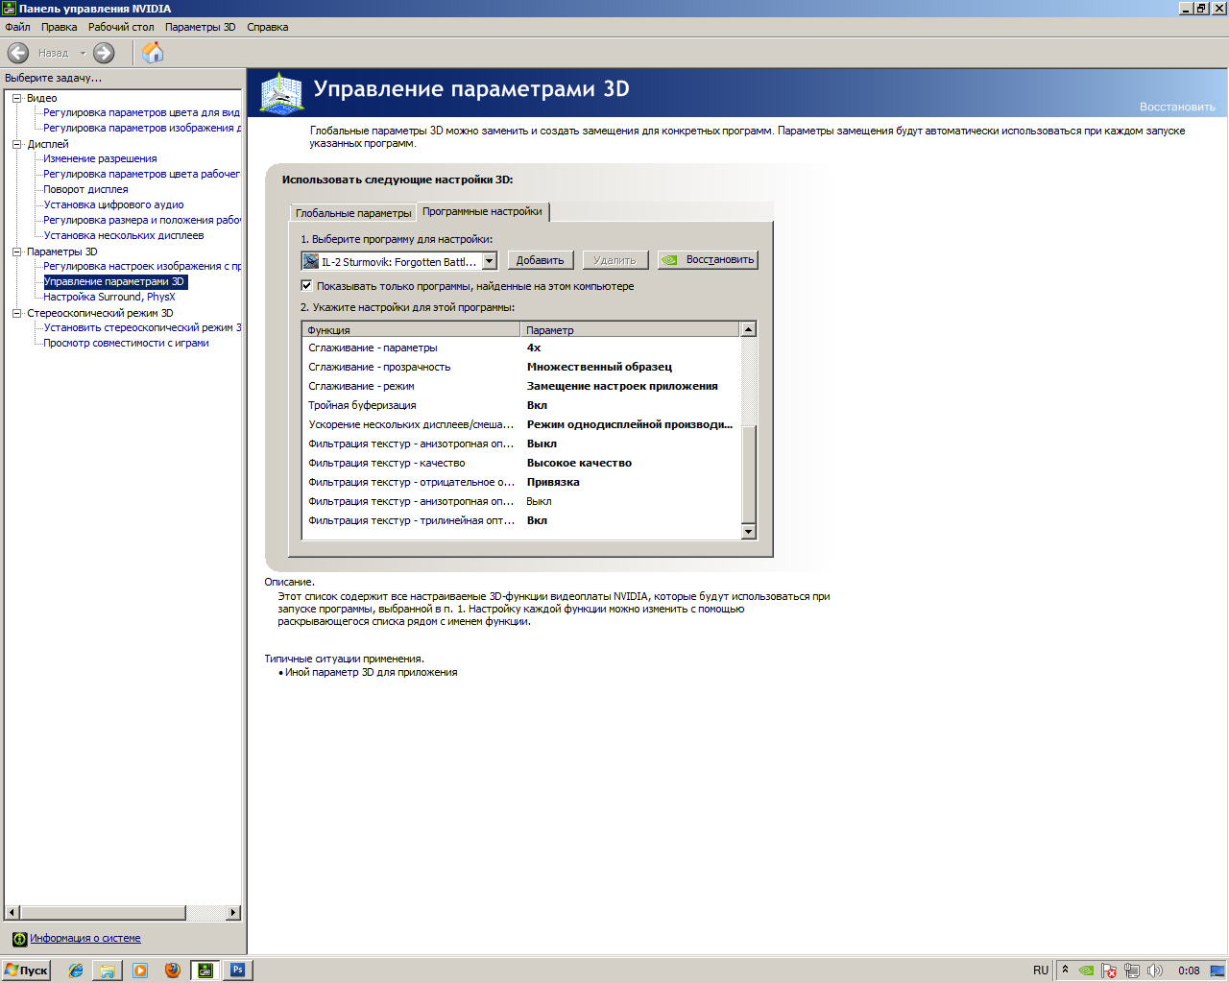Image resolution: width=1229 pixels, height=983 pixels.
Task: Open the Параметры 3D menu
Action: pos(200,27)
